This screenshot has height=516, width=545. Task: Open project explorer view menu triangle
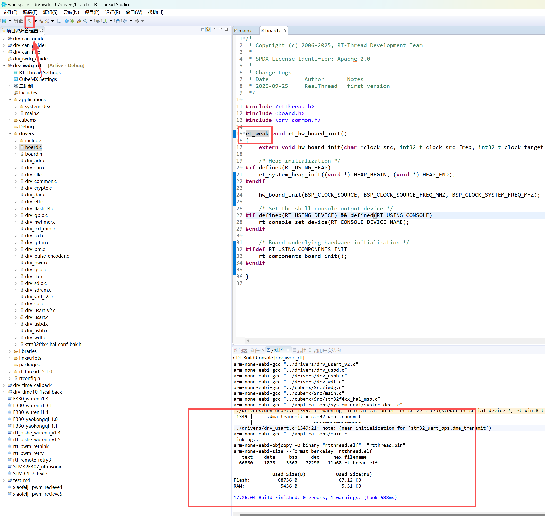coord(215,29)
